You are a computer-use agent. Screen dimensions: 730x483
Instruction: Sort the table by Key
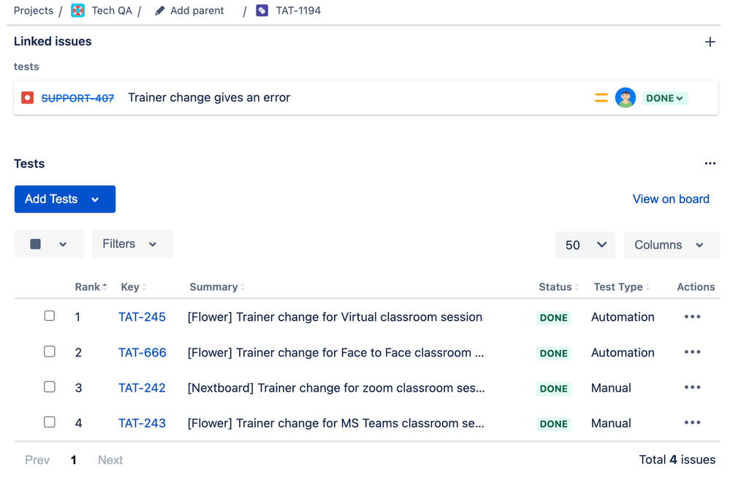tap(134, 287)
